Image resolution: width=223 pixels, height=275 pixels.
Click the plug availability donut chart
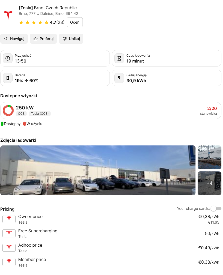(8, 110)
